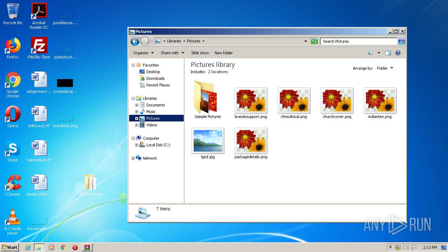This screenshot has width=448, height=252.
Task: Click the 2 locations link
Action: click(218, 72)
